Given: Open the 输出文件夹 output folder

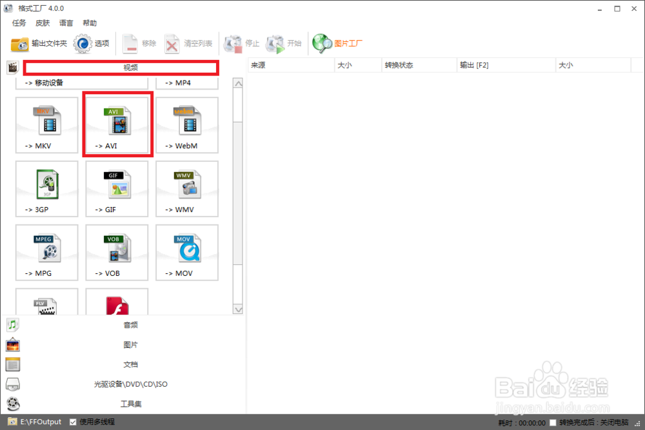Looking at the screenshot, I should pyautogui.click(x=39, y=44).
